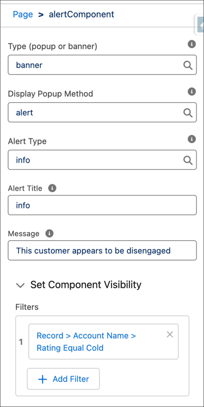
Task: Select alertComponent in breadcrumb
Action: (x=81, y=14)
